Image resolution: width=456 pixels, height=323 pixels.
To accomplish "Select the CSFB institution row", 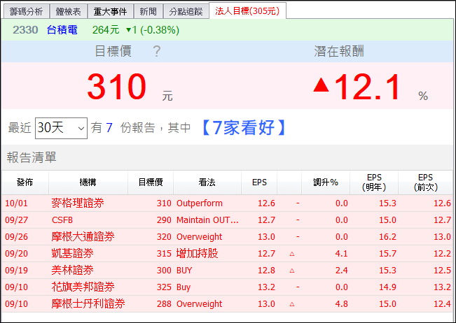I will [x=227, y=220].
